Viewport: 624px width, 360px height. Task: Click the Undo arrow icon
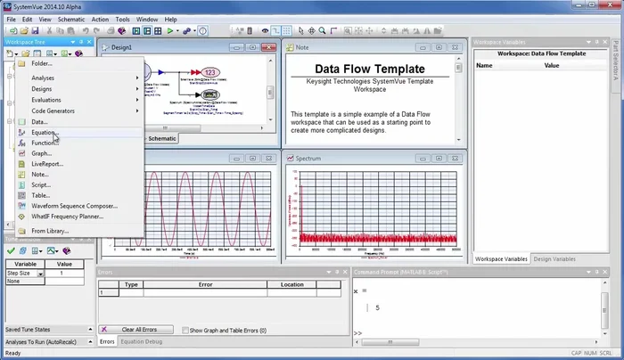pyautogui.click(x=86, y=30)
